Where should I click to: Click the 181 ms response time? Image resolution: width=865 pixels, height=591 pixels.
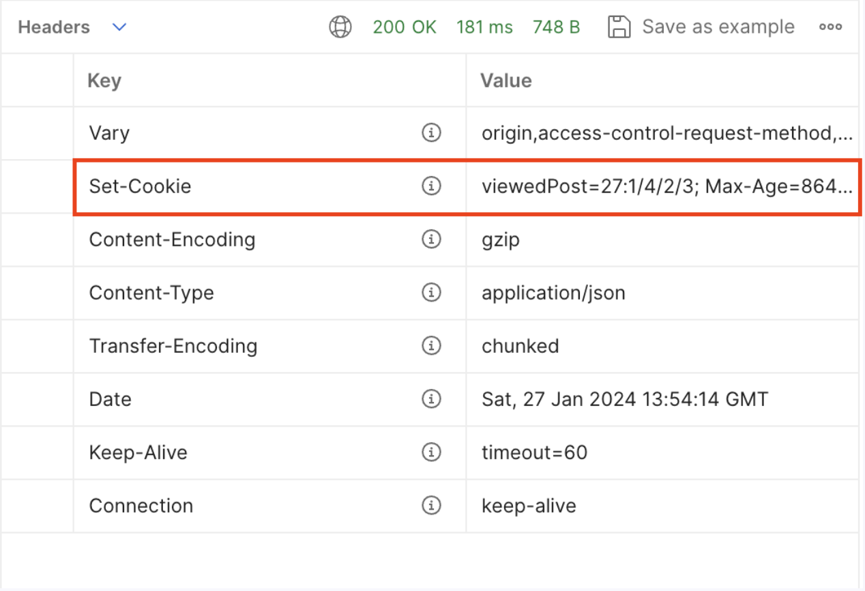tap(484, 27)
